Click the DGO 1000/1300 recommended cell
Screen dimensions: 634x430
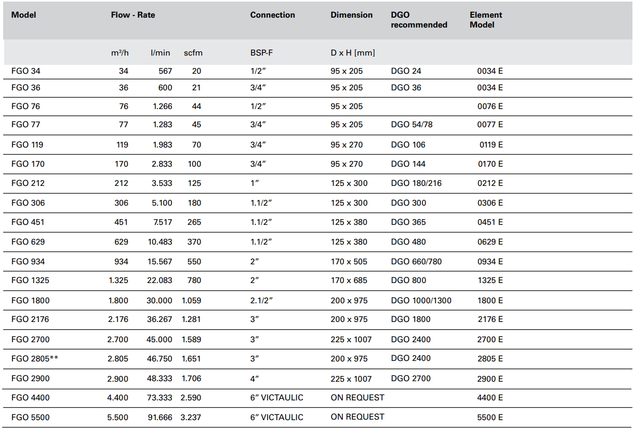[421, 301]
